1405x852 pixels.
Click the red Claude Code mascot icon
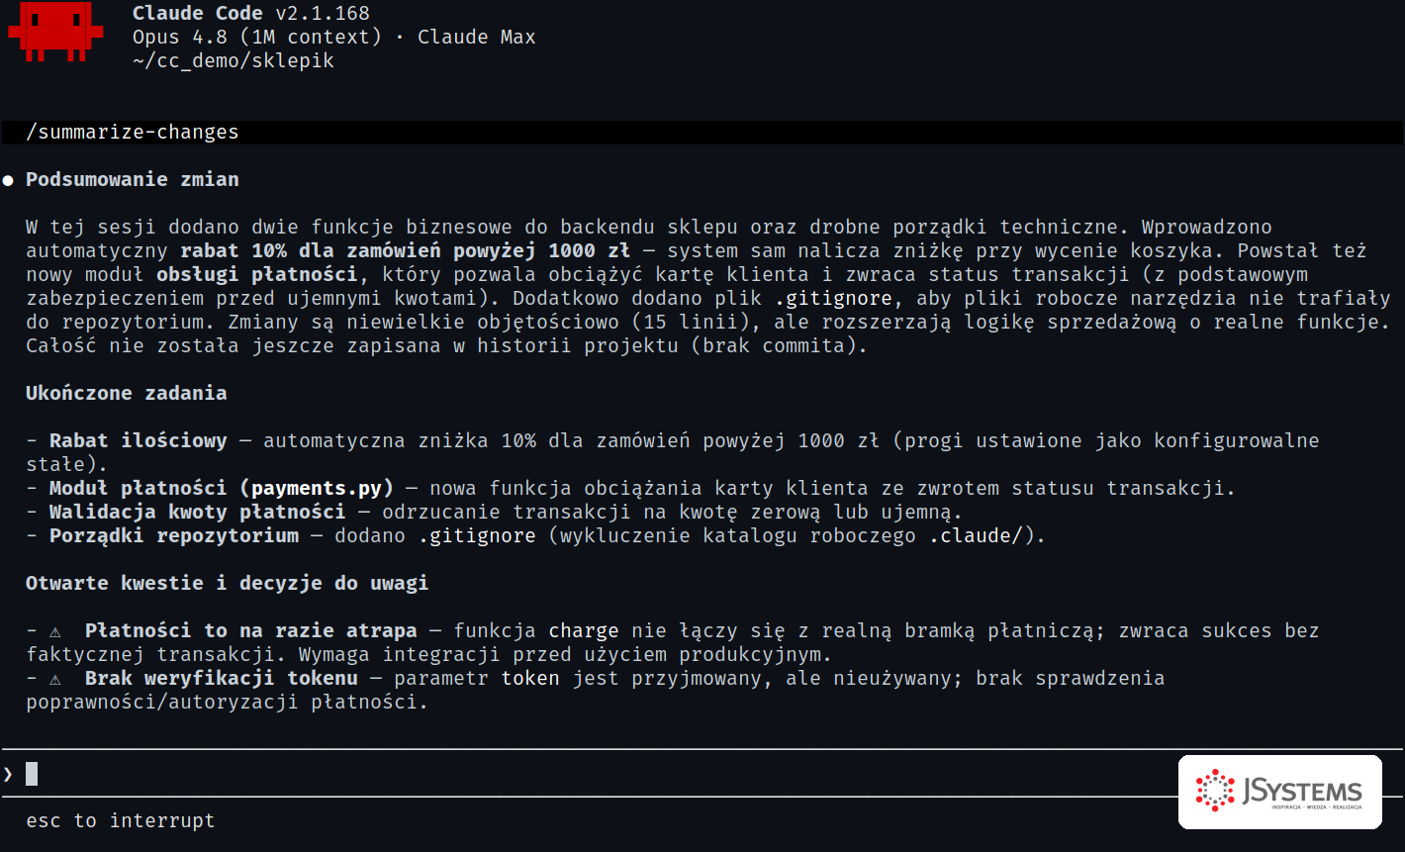click(55, 32)
